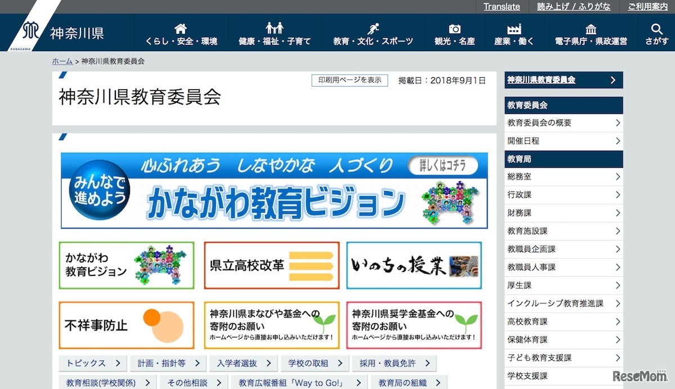This screenshot has height=389, width=675.
Task: Click the 印刷用ページを表示 button
Action: 349,80
